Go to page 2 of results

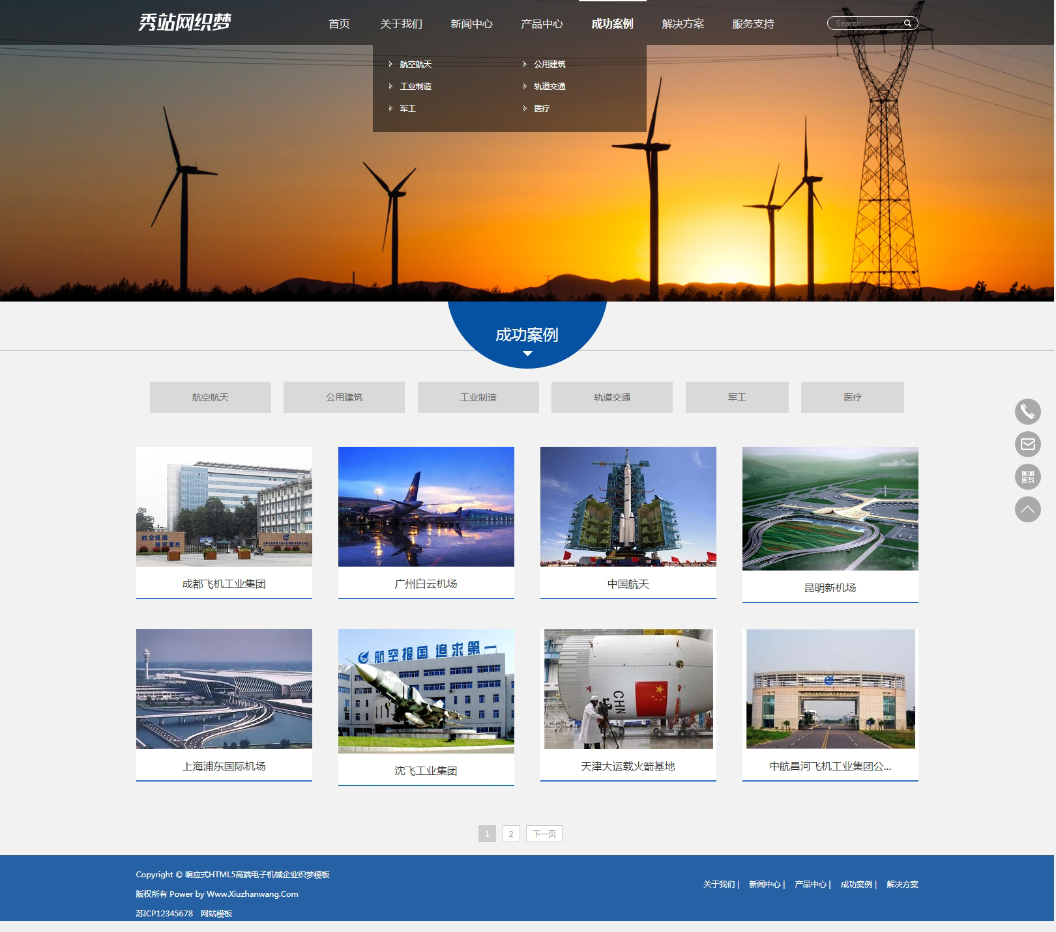tap(511, 834)
